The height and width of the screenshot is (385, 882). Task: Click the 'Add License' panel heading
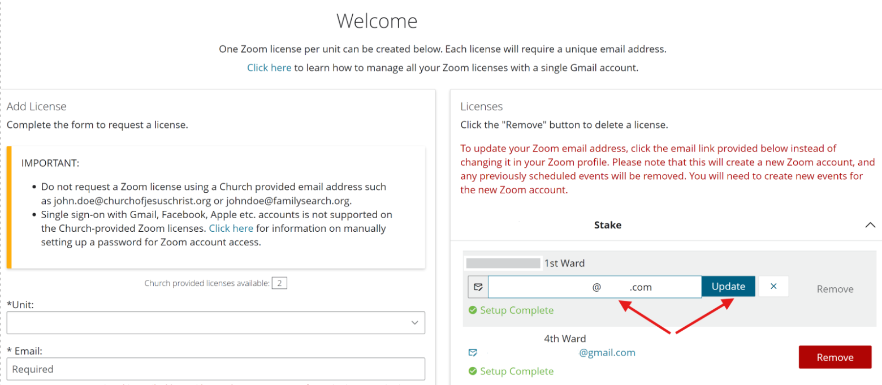(x=37, y=106)
